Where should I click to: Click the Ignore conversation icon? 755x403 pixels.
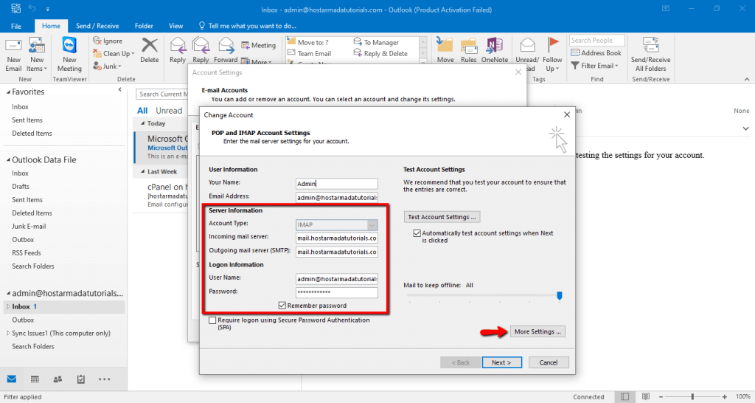pos(97,41)
